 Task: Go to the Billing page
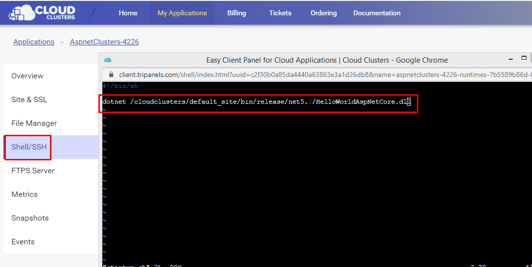pos(236,13)
